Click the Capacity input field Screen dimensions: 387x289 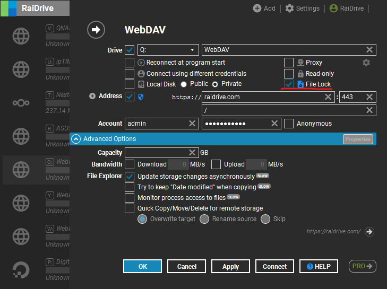tap(156, 153)
